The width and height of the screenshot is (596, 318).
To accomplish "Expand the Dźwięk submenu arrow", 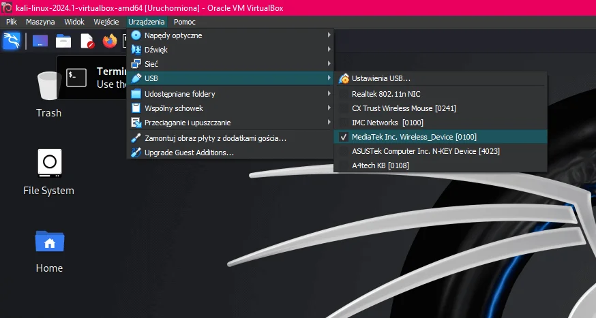I will [x=329, y=49].
